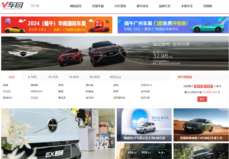
Task: Click the Genesis winged logo on the banner
Action: [23, 54]
